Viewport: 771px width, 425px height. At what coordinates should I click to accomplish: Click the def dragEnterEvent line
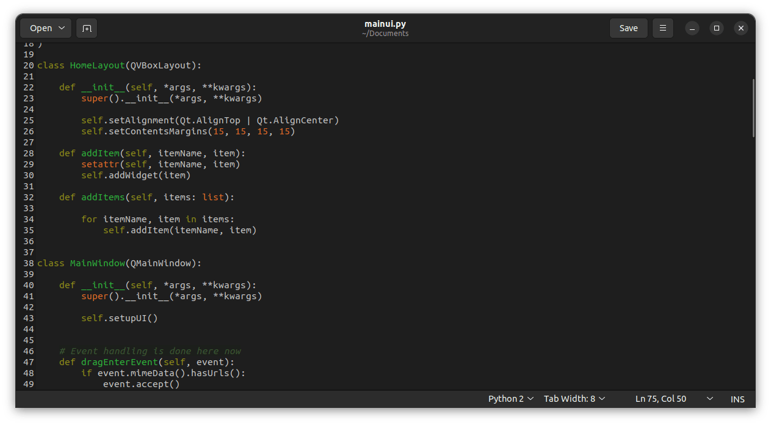pyautogui.click(x=147, y=362)
